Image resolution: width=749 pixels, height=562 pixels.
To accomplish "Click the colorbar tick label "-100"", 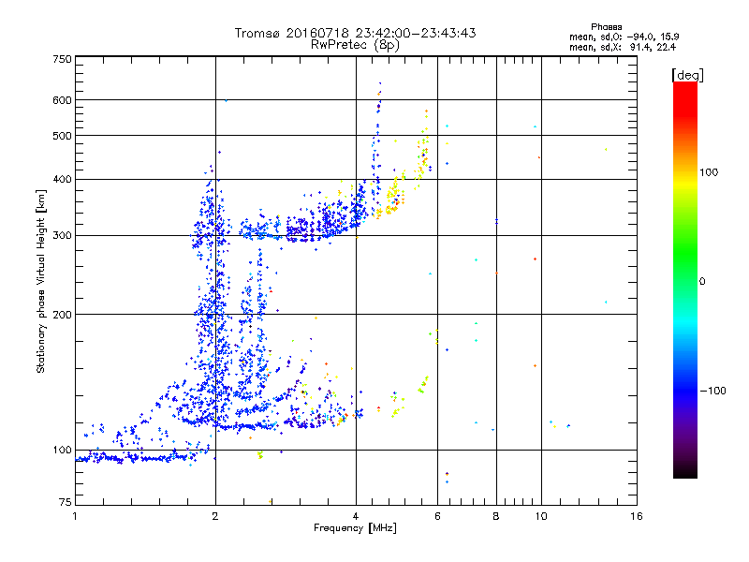I will pyautogui.click(x=712, y=391).
